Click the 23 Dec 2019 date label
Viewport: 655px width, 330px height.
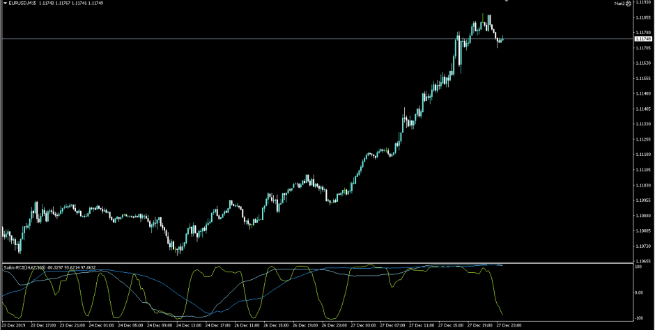pos(13,325)
